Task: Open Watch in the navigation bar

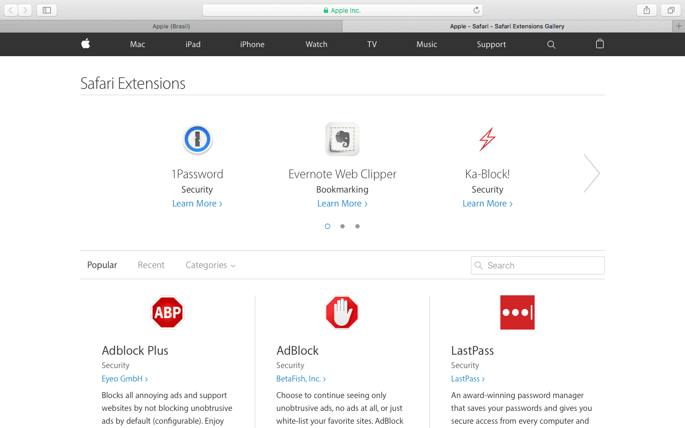Action: 316,44
